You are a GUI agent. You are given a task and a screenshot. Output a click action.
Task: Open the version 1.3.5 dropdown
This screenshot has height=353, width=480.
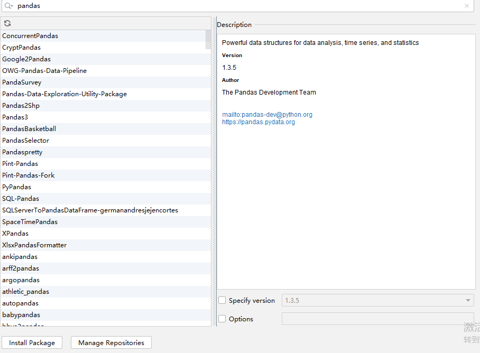coord(378,300)
